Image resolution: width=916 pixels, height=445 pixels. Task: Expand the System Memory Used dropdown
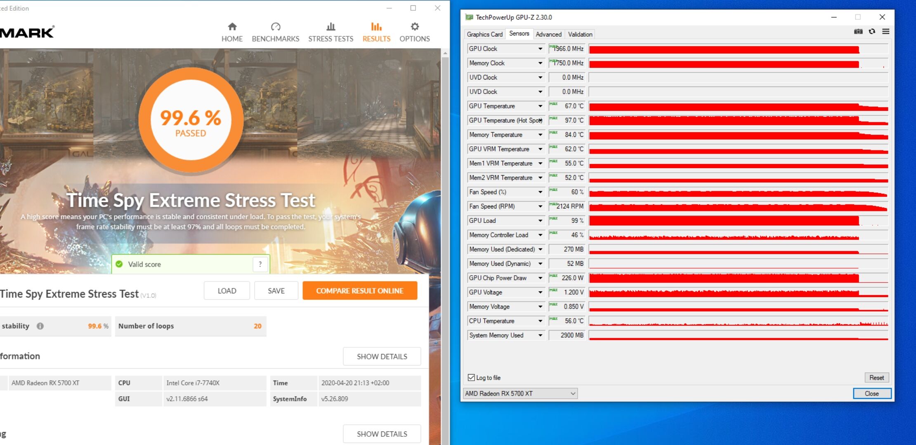coord(540,335)
